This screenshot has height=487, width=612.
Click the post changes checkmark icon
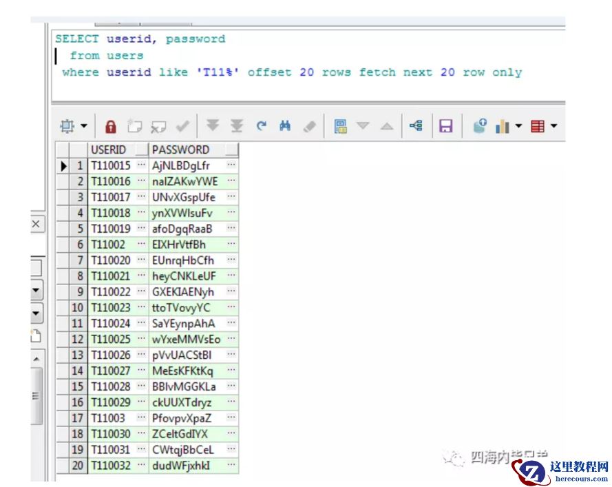pyautogui.click(x=182, y=126)
